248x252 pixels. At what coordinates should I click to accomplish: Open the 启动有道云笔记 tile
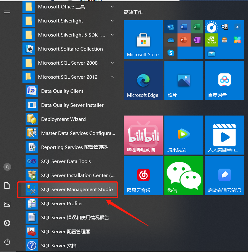pyautogui.click(x=224, y=176)
